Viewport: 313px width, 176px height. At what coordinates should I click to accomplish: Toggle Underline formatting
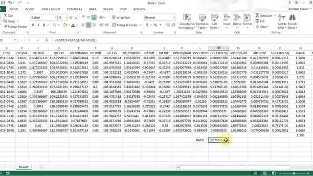(44, 25)
